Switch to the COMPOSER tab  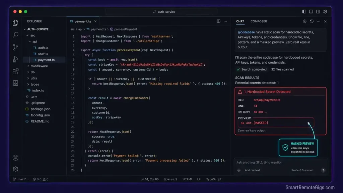point(259,21)
